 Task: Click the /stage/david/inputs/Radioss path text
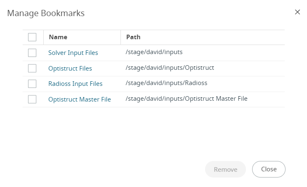(166, 83)
